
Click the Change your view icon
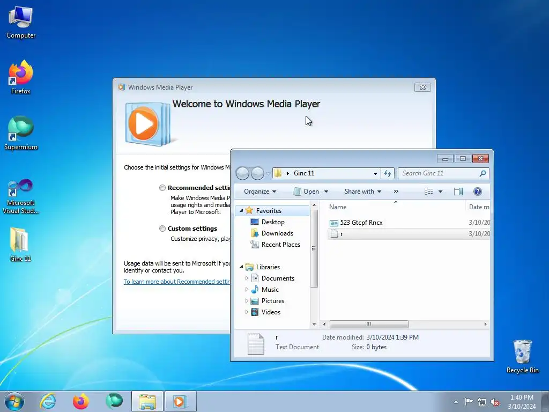(x=428, y=192)
